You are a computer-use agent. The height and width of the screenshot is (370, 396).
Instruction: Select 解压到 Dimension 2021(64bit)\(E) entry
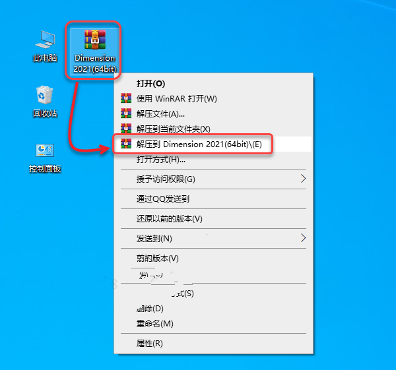coord(214,144)
